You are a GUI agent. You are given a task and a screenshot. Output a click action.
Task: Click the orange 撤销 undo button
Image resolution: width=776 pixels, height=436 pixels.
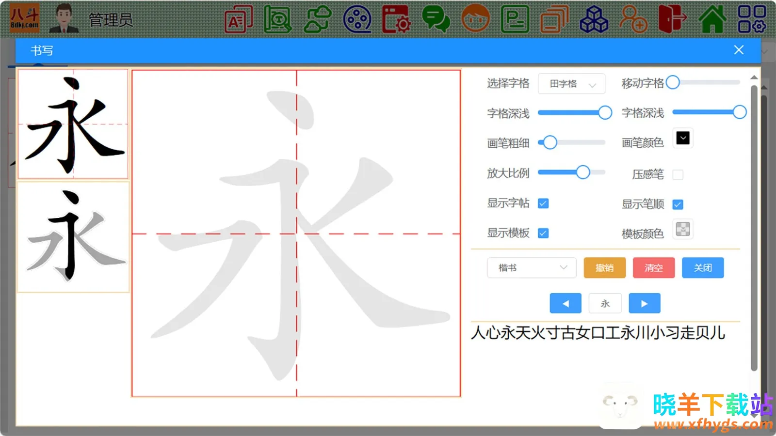tap(604, 267)
